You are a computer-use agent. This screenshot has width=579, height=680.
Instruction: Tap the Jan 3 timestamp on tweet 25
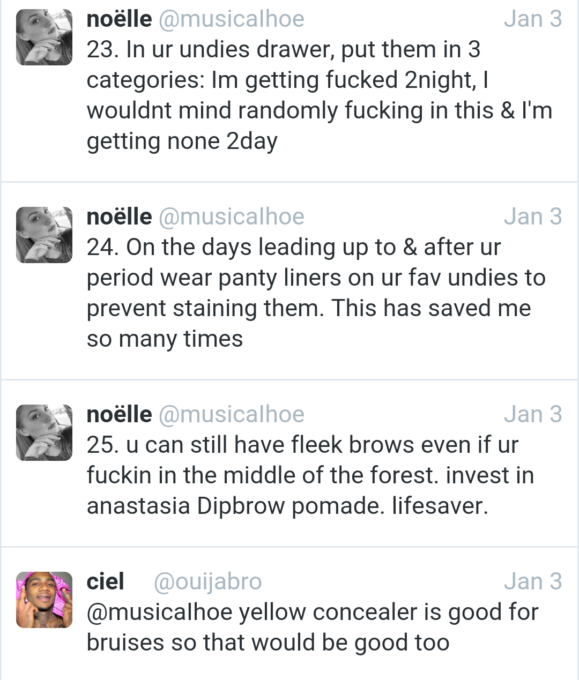click(x=532, y=415)
